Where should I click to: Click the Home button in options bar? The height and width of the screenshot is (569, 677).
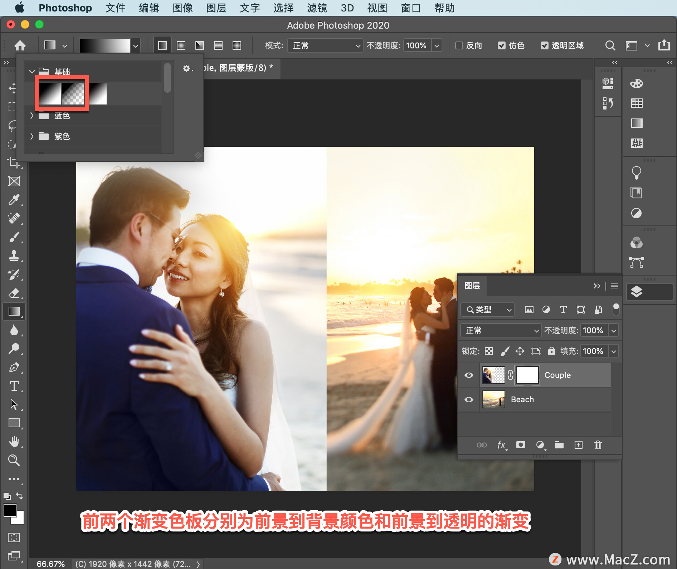tap(20, 45)
